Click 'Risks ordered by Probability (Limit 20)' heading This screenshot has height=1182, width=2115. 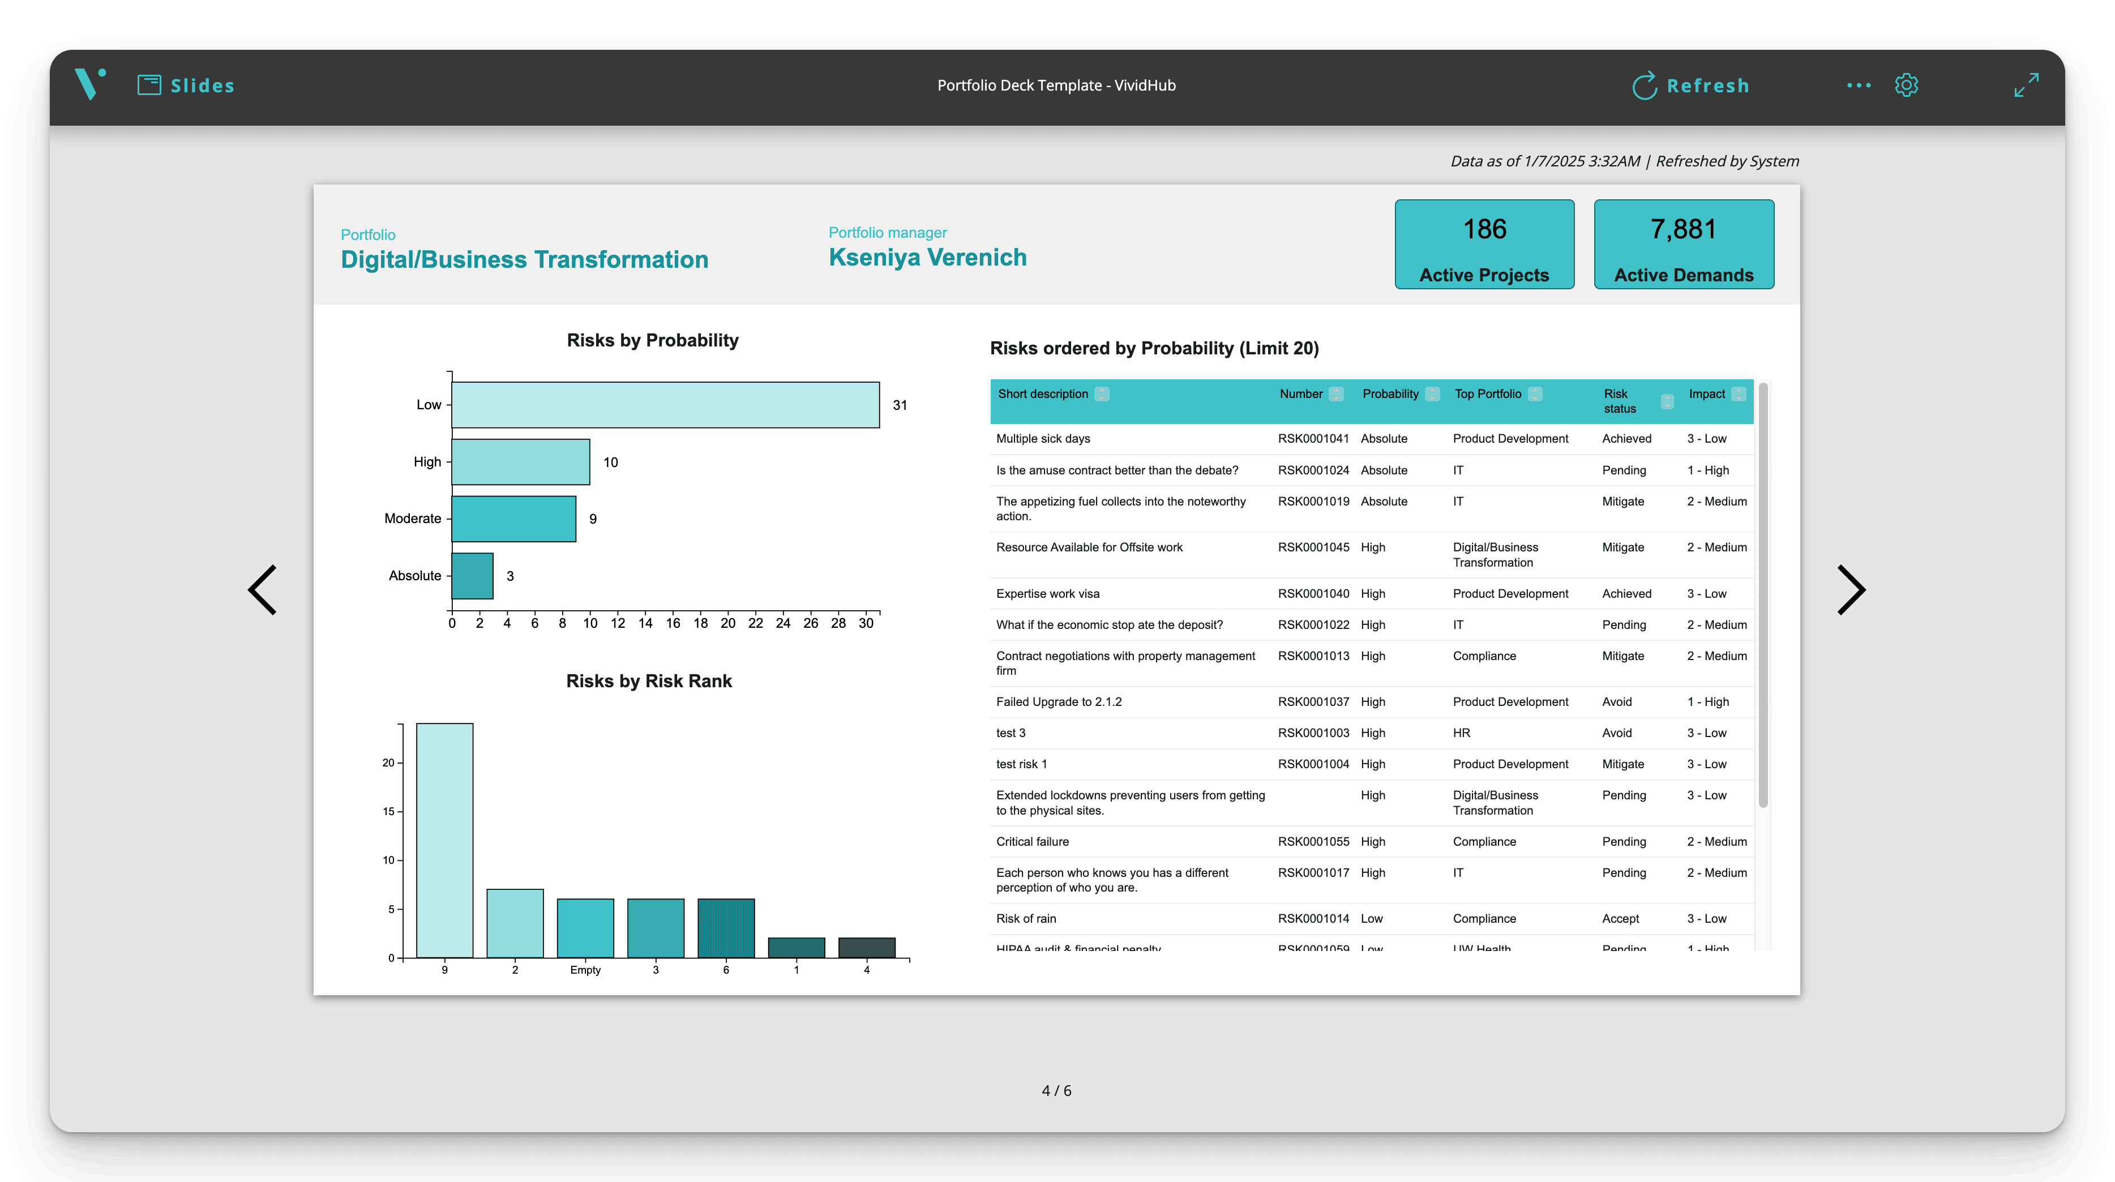1154,348
